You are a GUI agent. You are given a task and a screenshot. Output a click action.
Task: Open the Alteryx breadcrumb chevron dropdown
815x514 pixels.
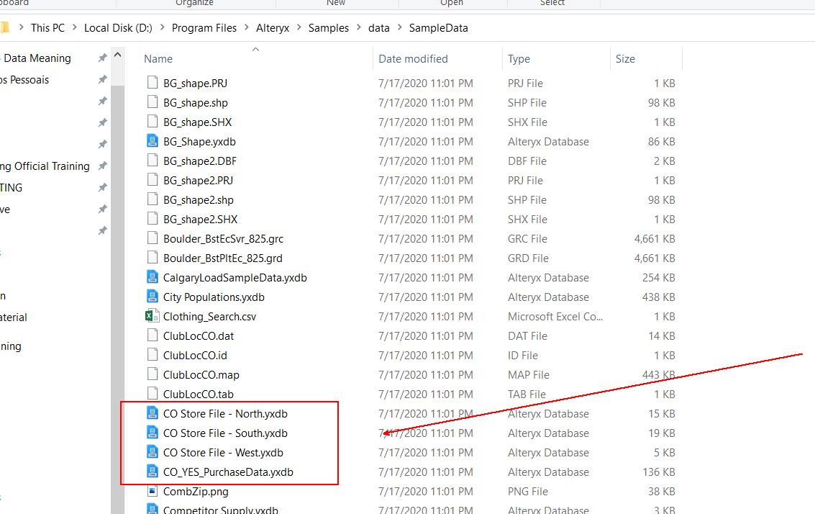(299, 27)
